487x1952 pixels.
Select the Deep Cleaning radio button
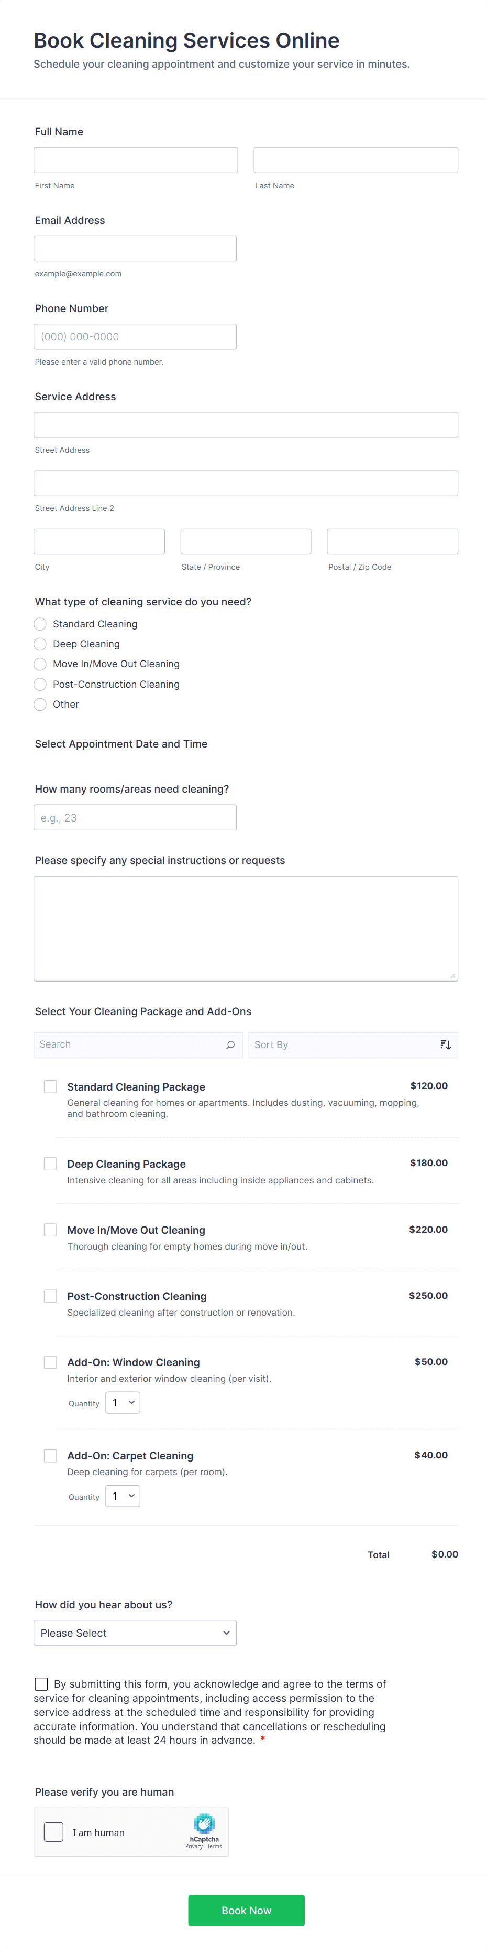[x=39, y=643]
